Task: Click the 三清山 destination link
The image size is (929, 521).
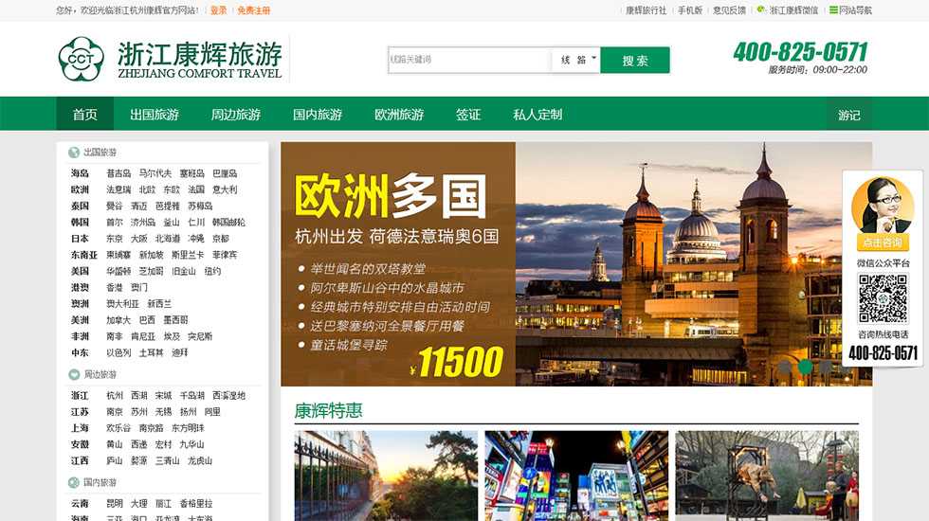Action: [167, 460]
